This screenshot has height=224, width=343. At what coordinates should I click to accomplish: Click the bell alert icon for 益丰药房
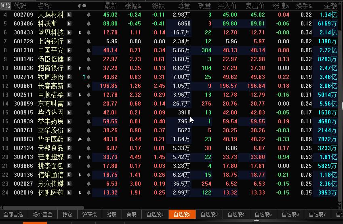[x=88, y=122]
